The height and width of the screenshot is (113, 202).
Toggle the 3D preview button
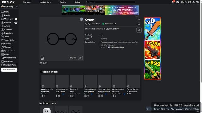click(x=80, y=58)
